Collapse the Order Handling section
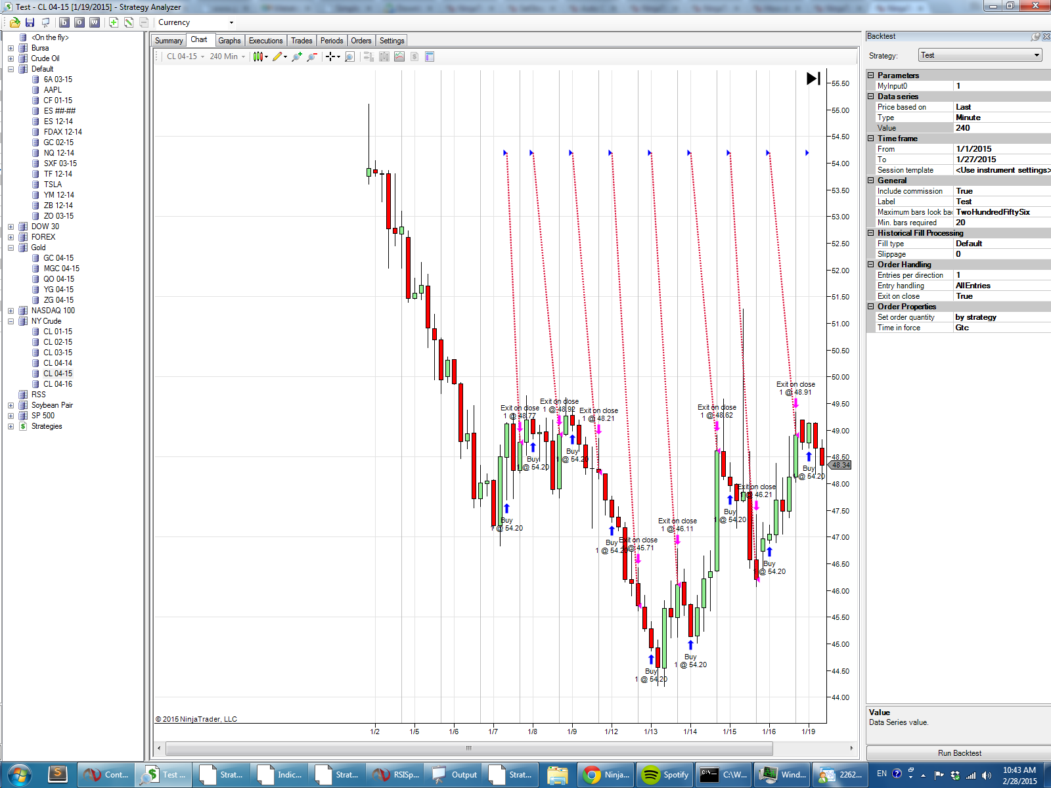This screenshot has height=788, width=1051. click(x=871, y=265)
